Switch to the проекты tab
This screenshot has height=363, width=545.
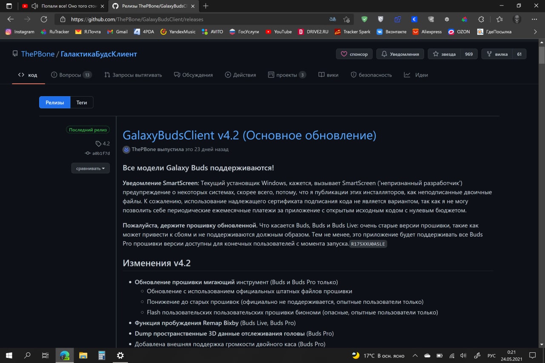[287, 75]
